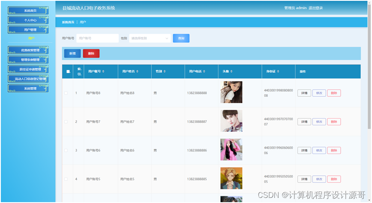Screen dimensions: 372x203
Task: Click the avatar thumbnail of 用户账号6
Action: pyautogui.click(x=231, y=150)
